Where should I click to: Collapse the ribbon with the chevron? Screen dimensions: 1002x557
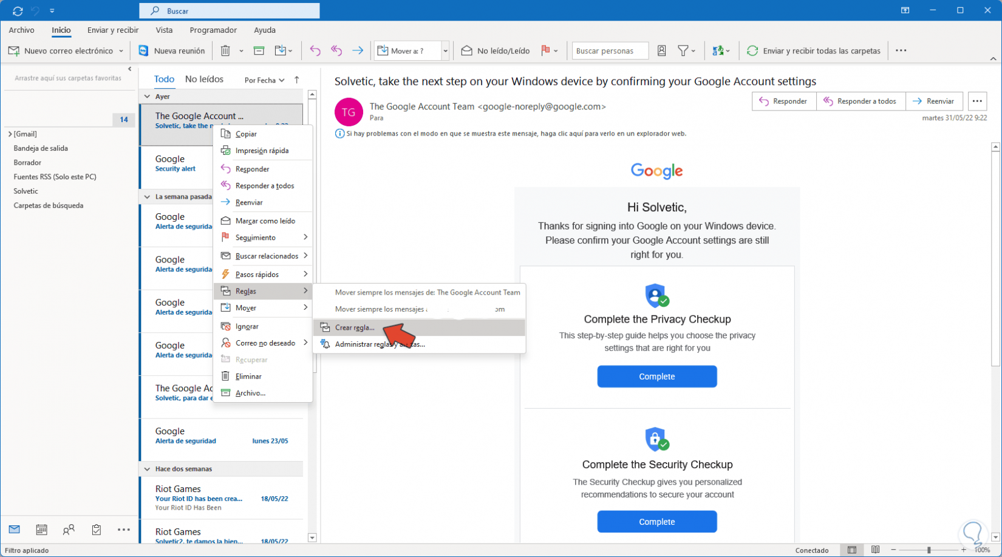993,59
